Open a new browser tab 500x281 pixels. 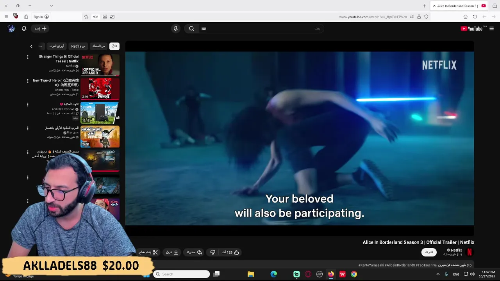pos(424,6)
